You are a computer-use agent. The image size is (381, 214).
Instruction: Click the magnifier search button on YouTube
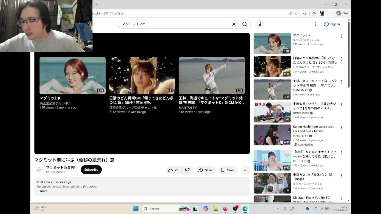pos(245,24)
